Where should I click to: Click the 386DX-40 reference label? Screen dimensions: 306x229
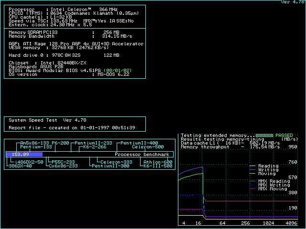tap(20, 166)
